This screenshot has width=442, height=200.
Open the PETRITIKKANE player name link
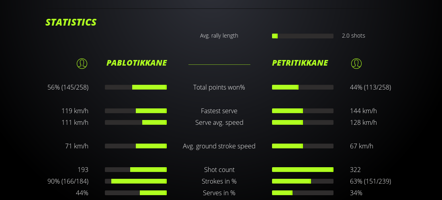click(x=300, y=63)
